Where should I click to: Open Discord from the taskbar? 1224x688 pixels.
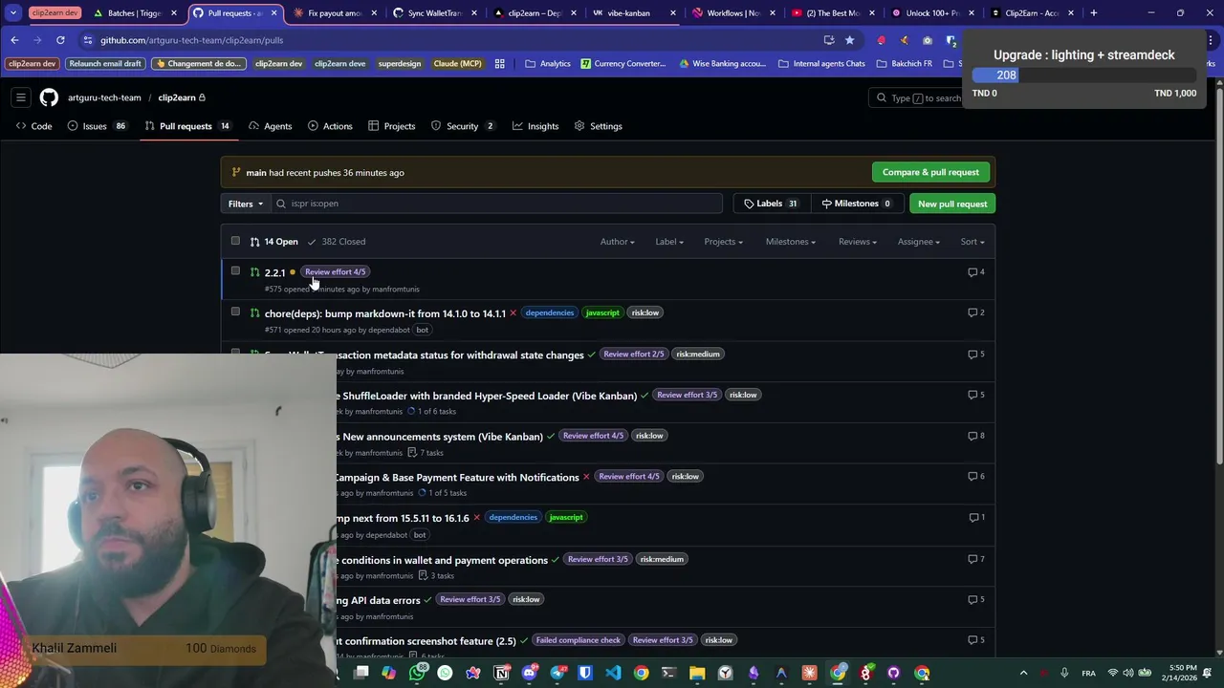pos(530,673)
